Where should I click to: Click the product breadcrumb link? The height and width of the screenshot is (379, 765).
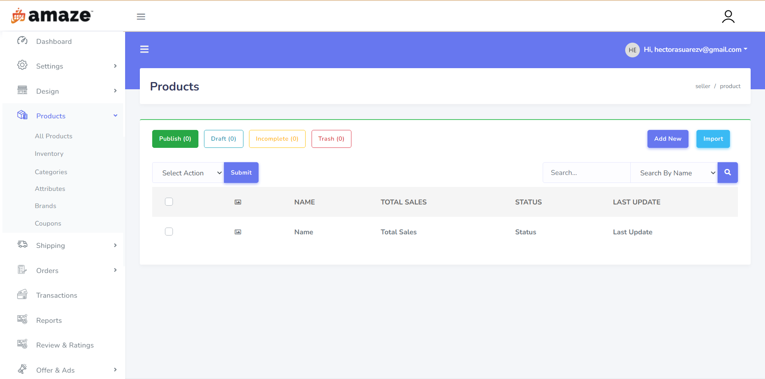[730, 86]
